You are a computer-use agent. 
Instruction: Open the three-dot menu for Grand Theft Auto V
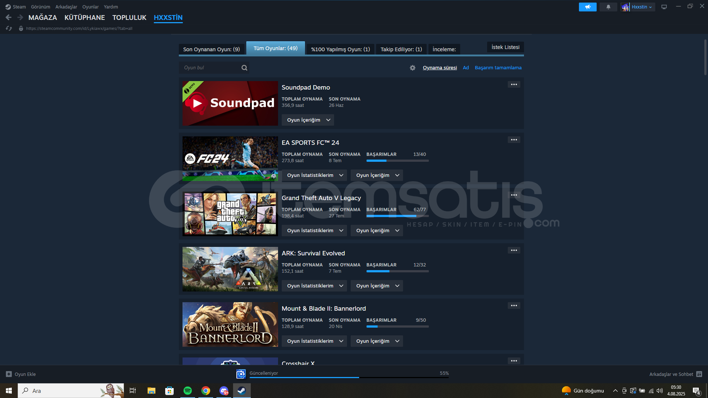[x=514, y=195]
